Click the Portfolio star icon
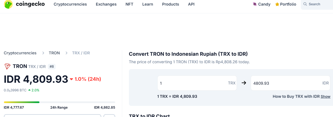The height and width of the screenshot is (117, 333). [277, 4]
